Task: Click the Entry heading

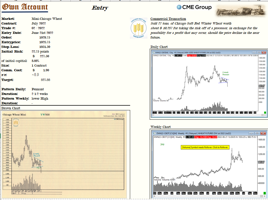Action: click(100, 8)
